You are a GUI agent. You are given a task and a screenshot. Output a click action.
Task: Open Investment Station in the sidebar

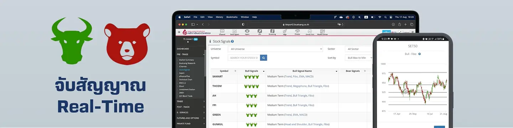[x=187, y=89]
